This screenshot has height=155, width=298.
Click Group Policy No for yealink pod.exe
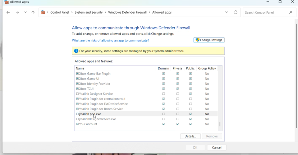point(207,114)
